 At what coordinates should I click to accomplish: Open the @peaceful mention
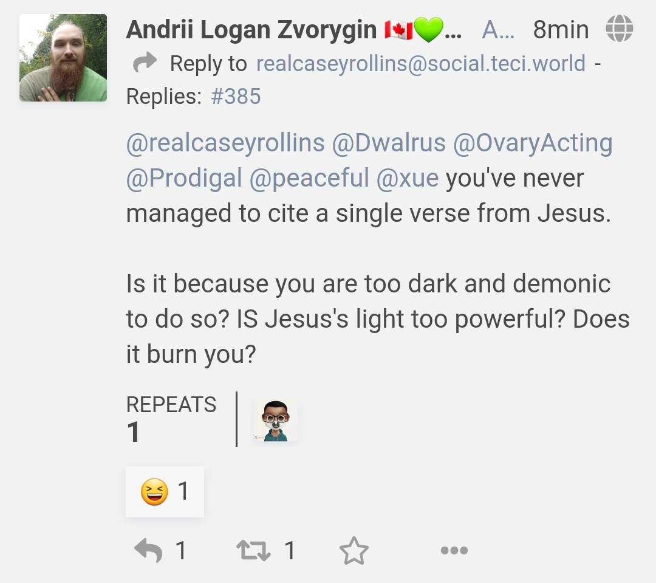(x=309, y=178)
